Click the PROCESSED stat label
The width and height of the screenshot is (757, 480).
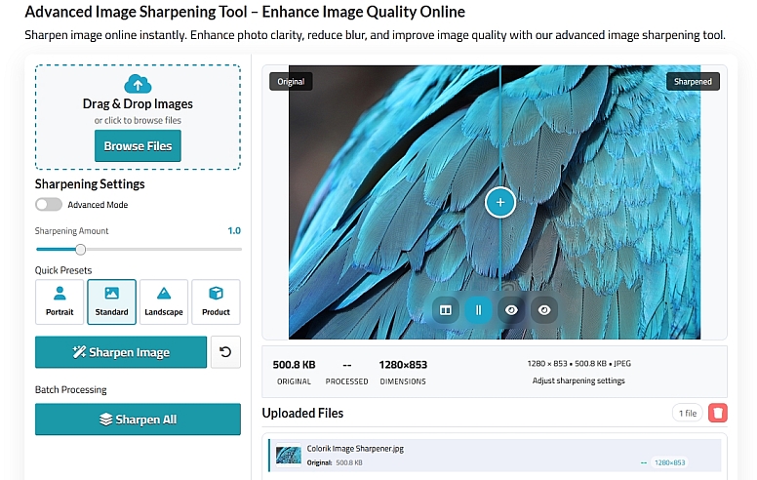pos(346,381)
